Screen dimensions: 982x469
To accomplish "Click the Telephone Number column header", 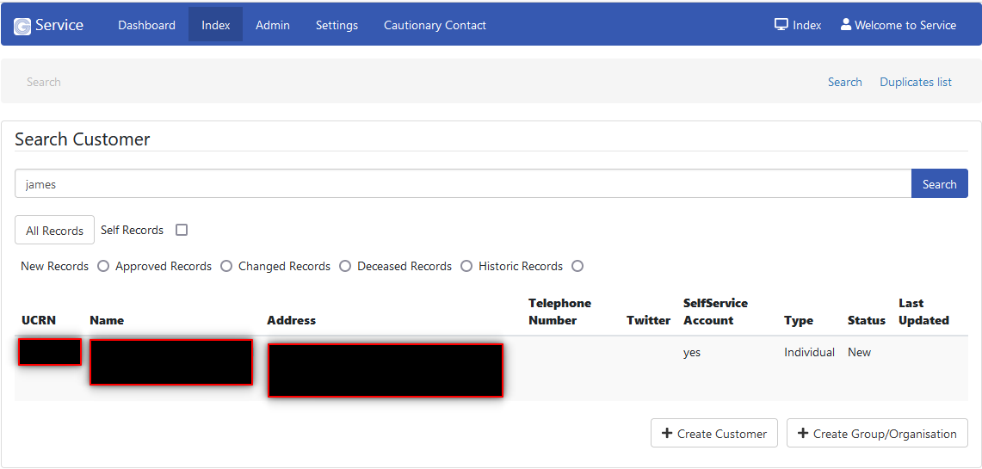I will tap(560, 312).
